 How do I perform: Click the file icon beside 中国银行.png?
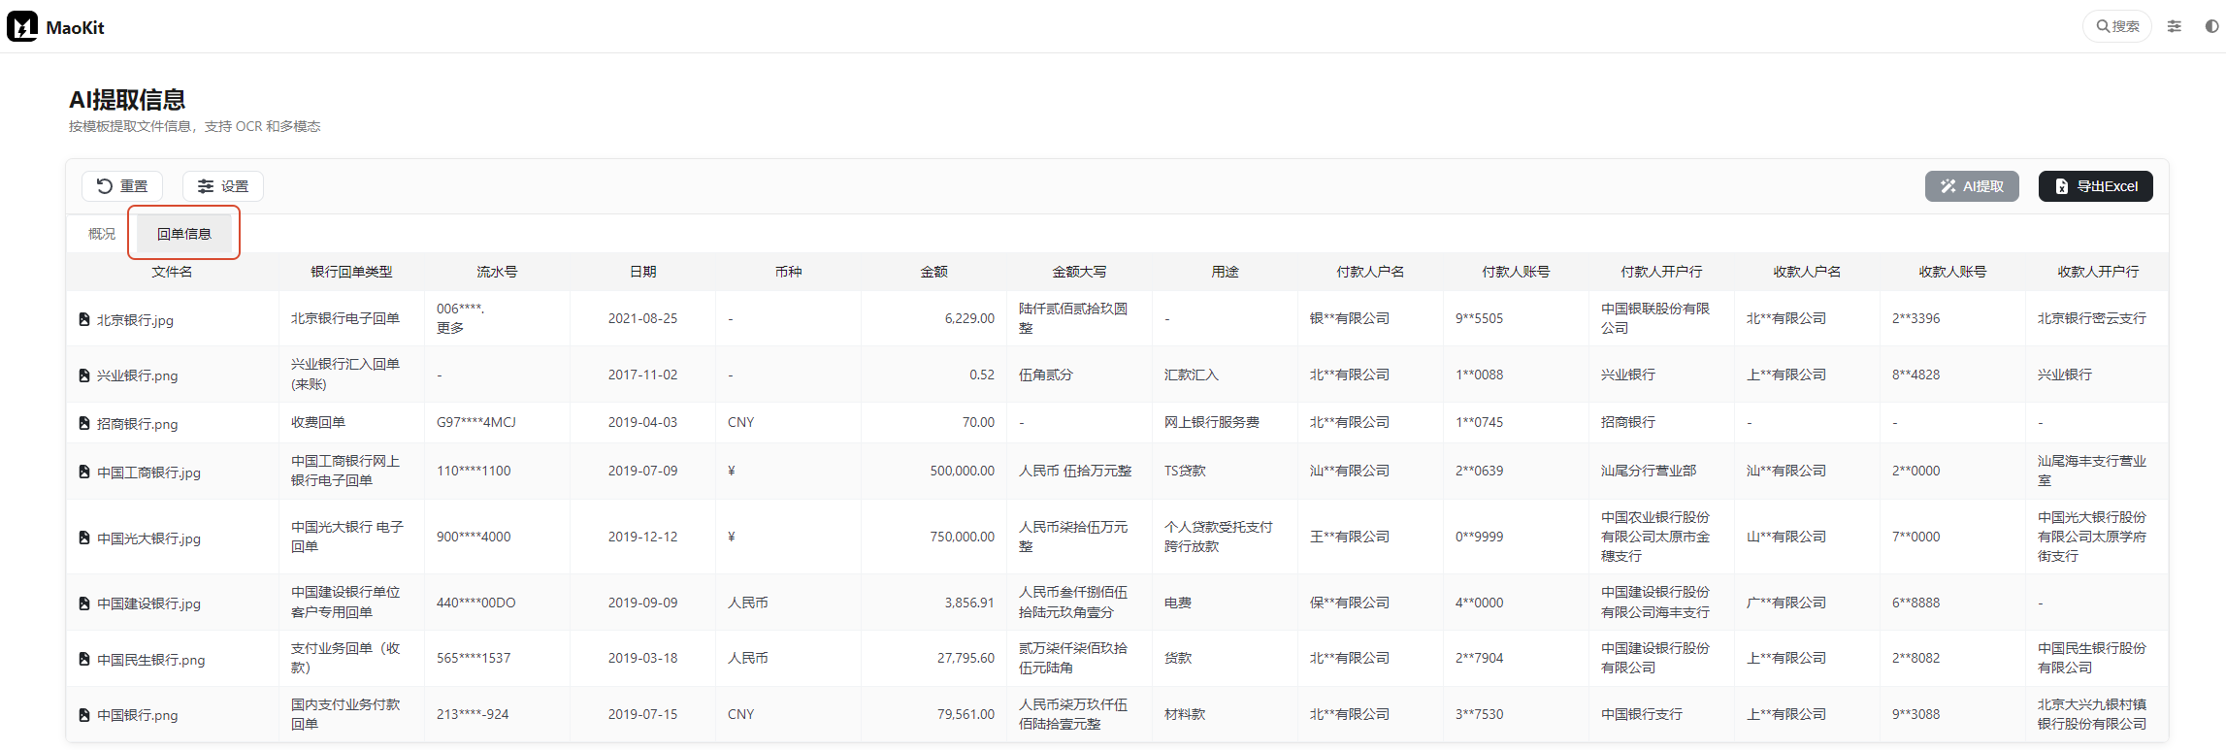click(x=84, y=715)
